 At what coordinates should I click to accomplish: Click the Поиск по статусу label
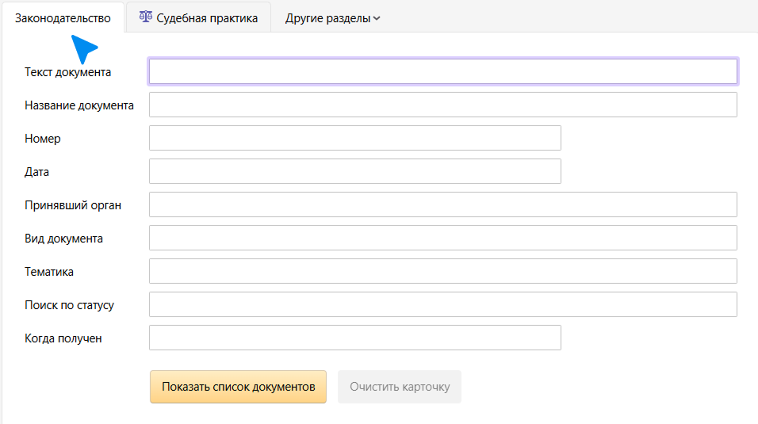69,306
